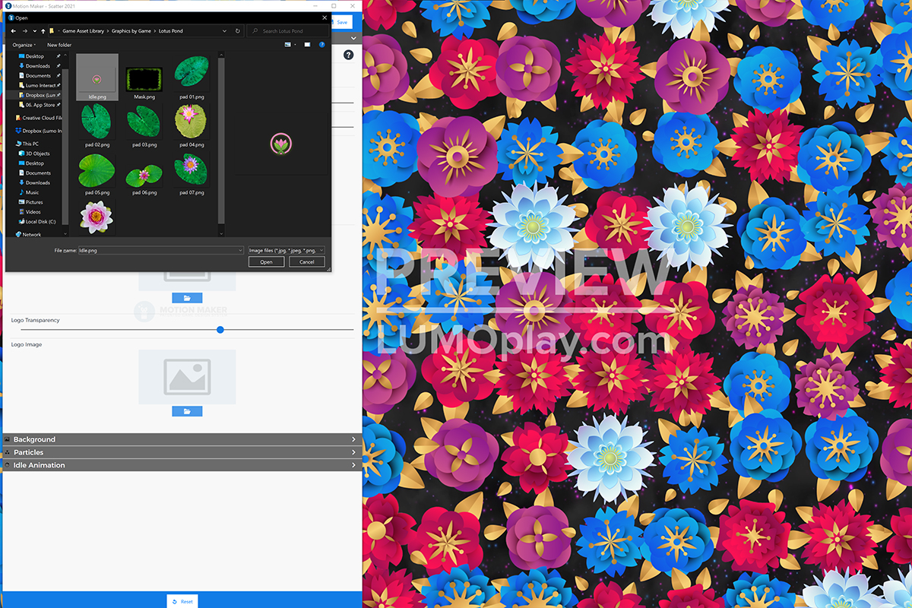Go up one folder level
Screen dimensions: 912x608
[x=43, y=31]
